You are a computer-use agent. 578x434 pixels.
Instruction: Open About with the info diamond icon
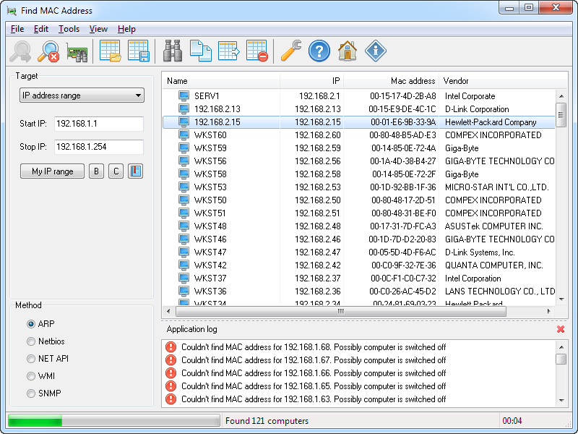(375, 51)
